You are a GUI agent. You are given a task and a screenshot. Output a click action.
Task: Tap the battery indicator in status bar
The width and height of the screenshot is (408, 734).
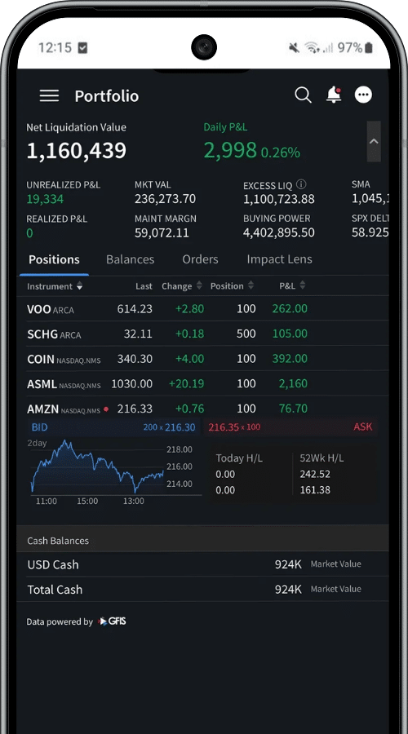369,47
